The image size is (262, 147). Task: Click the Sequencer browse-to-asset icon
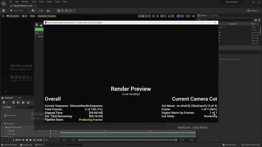[x=18, y=102]
